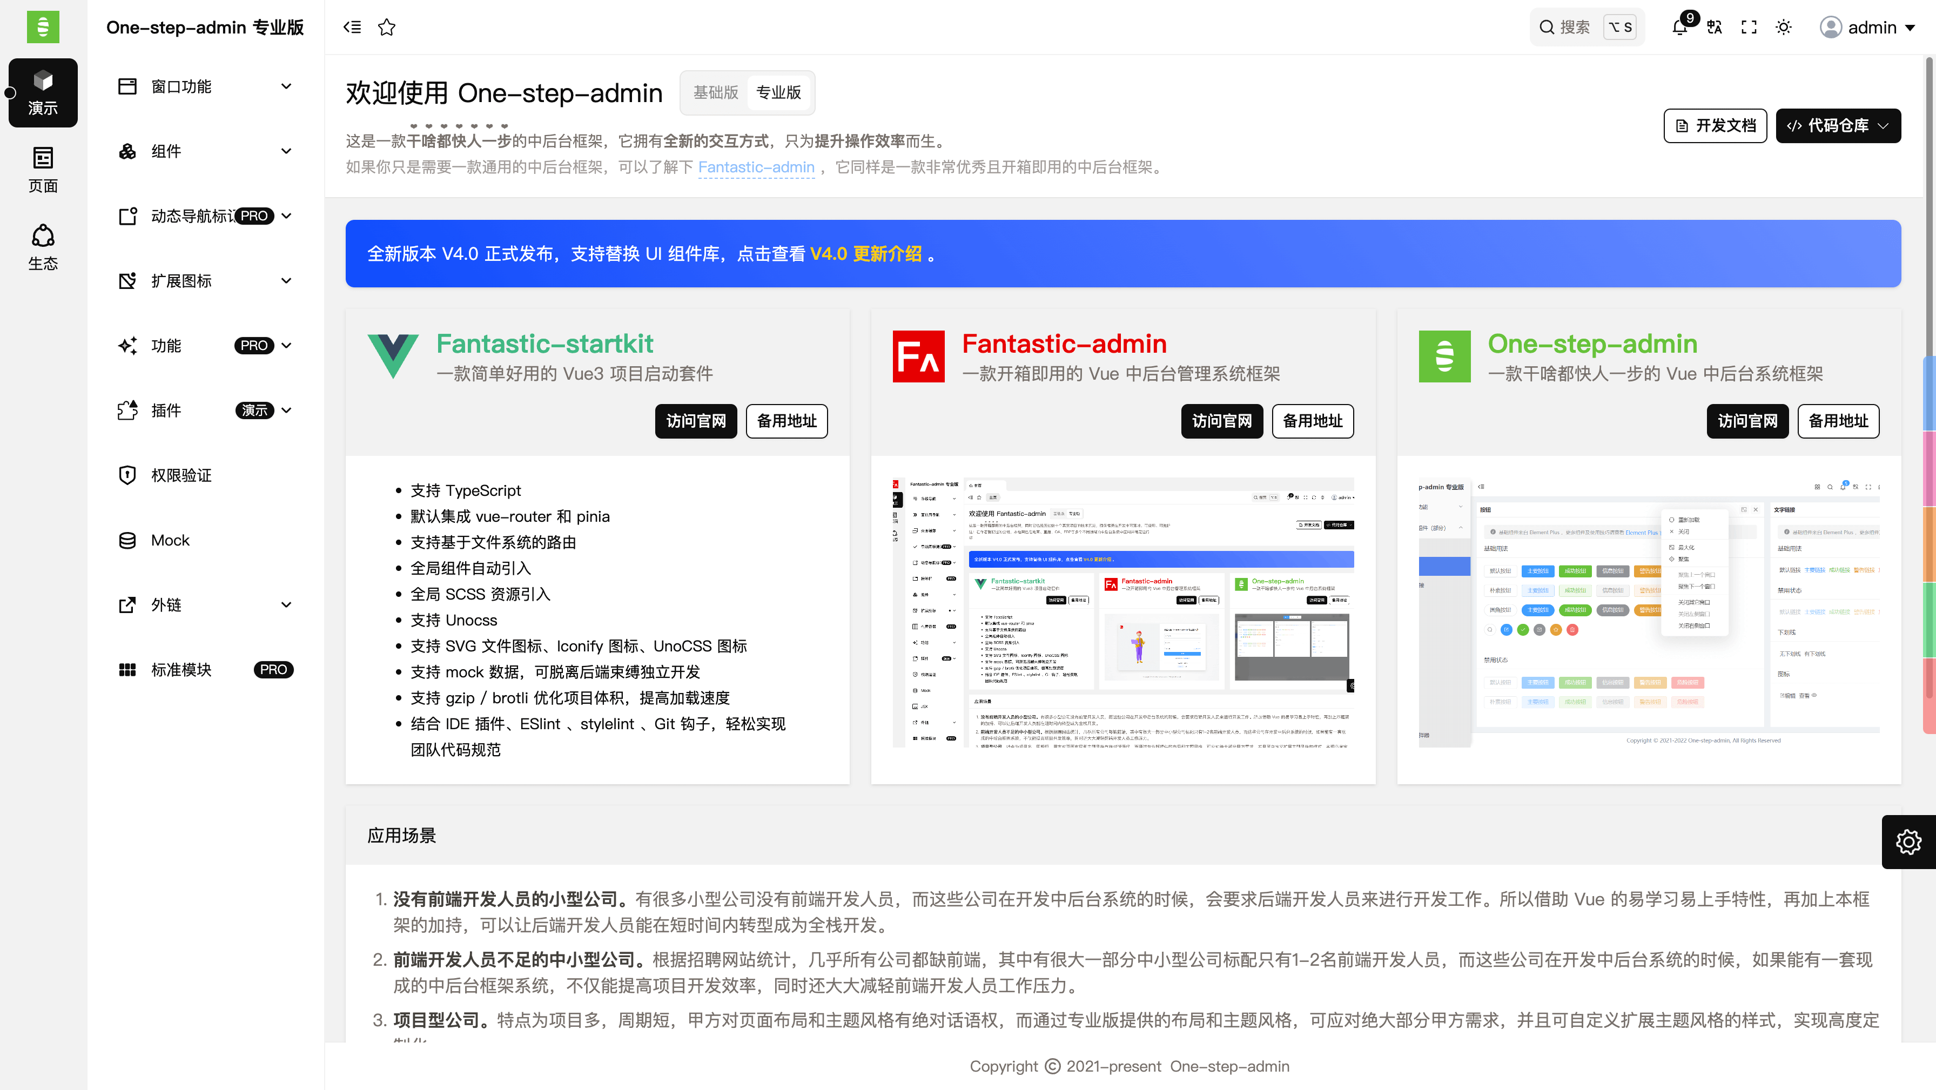The height and width of the screenshot is (1090, 1936).
Task: Select the 窗口功能 menu item
Action: click(183, 86)
